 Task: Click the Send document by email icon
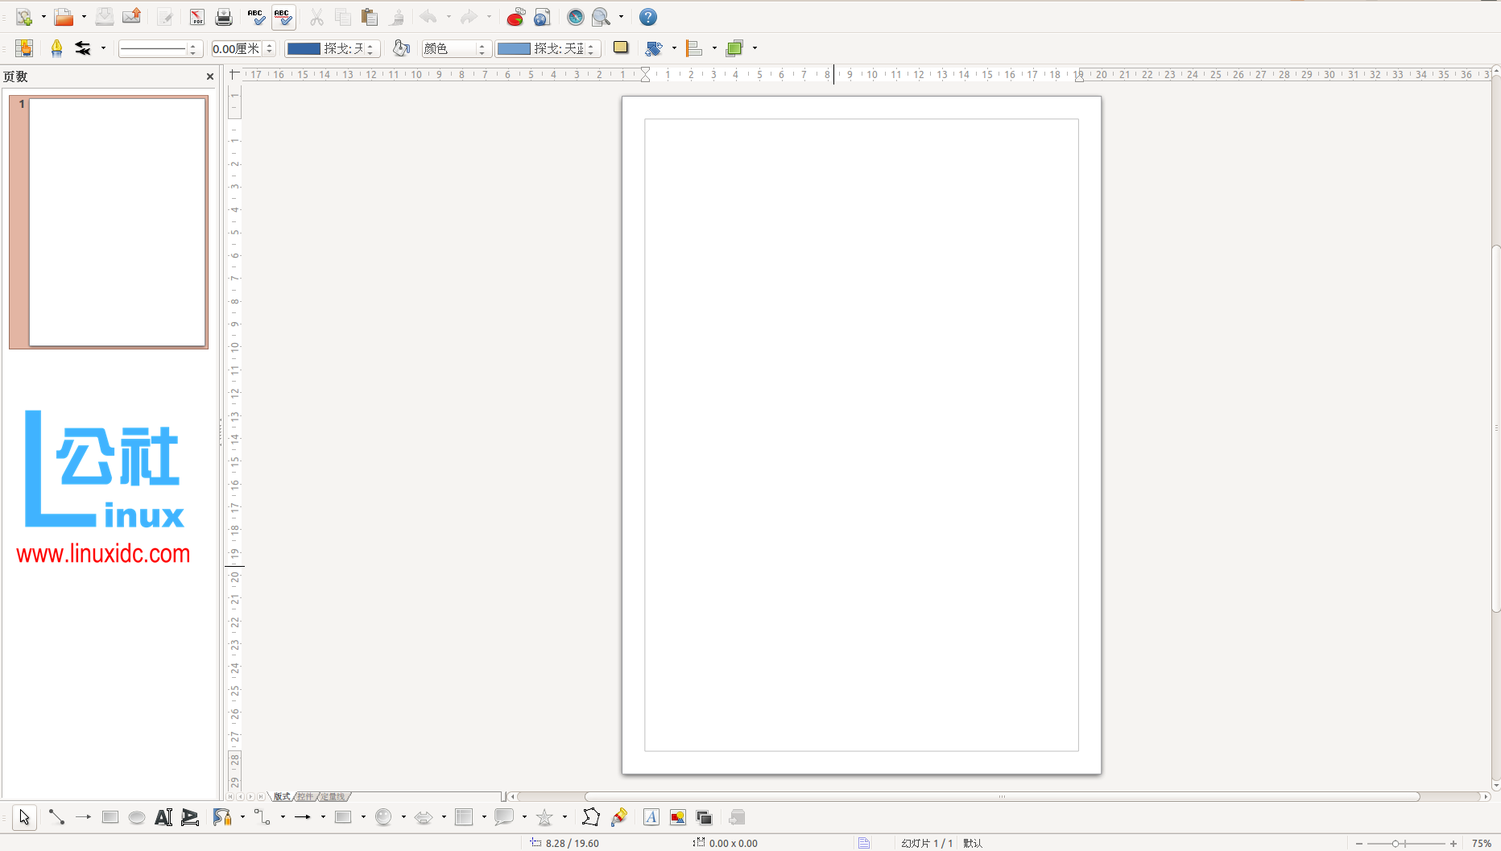pos(131,17)
